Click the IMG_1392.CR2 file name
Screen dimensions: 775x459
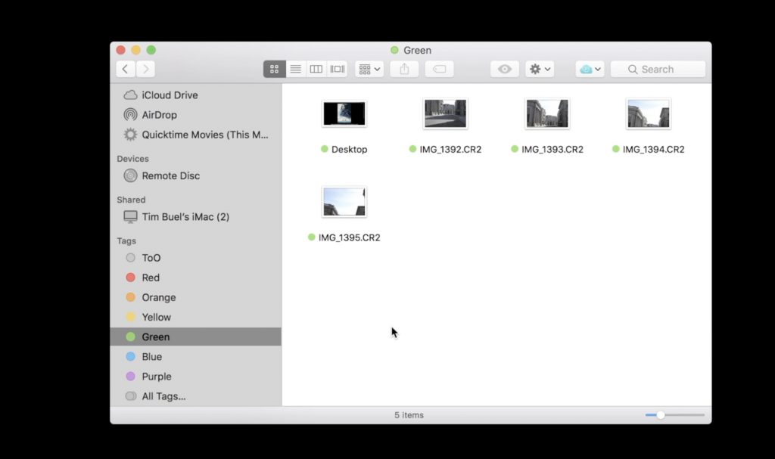click(x=450, y=149)
